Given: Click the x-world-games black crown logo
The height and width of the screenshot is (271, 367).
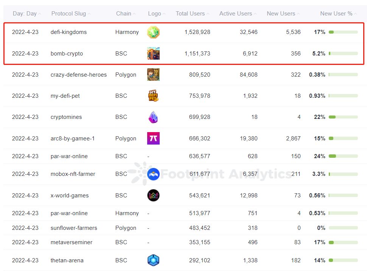Looking at the screenshot, I should (x=153, y=196).
